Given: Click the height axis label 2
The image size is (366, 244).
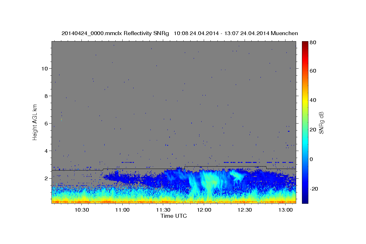Looking at the screenshot, I should click(x=46, y=178).
